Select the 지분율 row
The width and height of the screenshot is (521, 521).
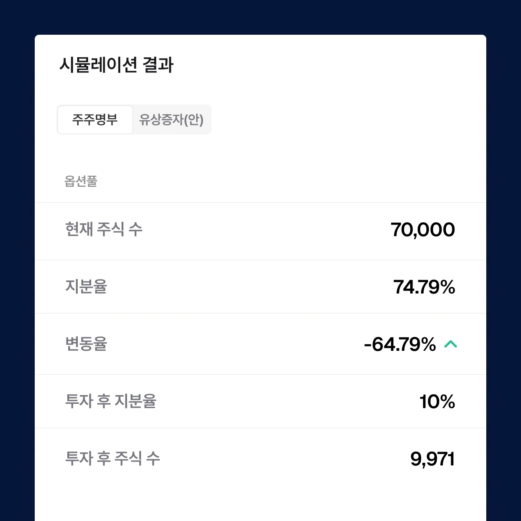click(x=260, y=287)
